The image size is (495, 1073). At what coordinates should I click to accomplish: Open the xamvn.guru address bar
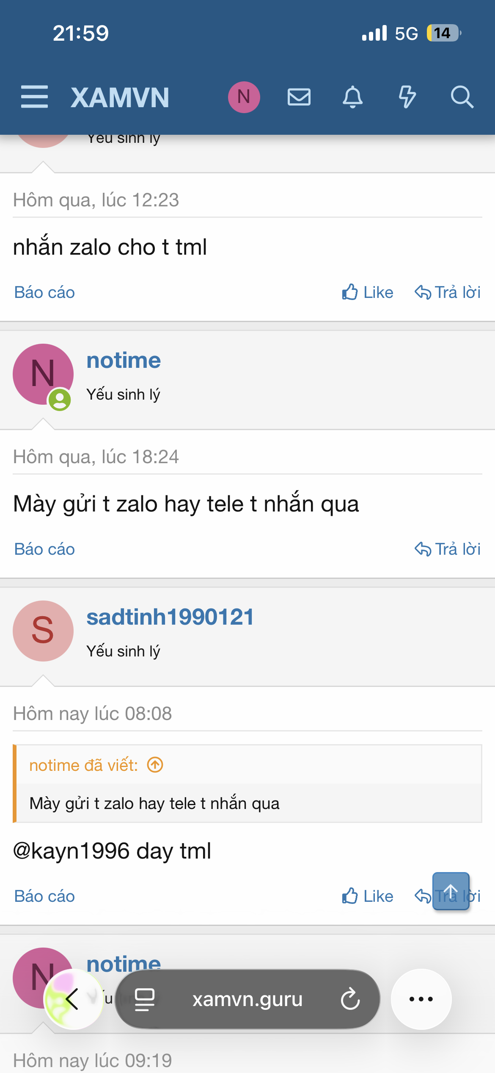click(247, 1000)
